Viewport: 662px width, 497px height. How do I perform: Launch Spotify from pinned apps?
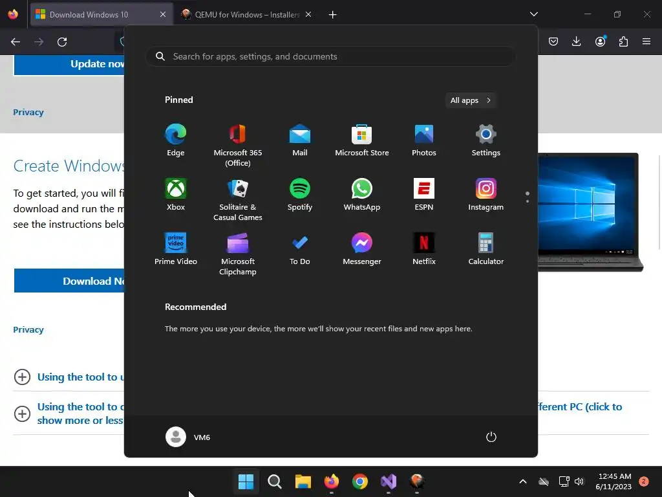point(300,195)
